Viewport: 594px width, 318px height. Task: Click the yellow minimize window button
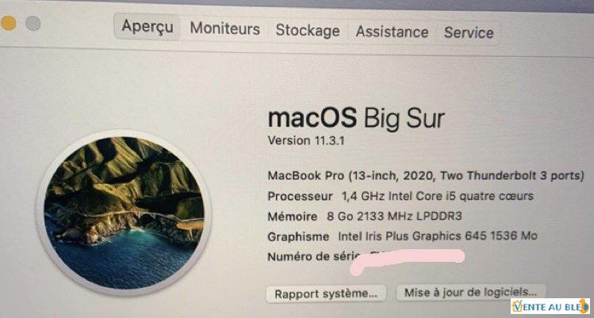click(8, 24)
